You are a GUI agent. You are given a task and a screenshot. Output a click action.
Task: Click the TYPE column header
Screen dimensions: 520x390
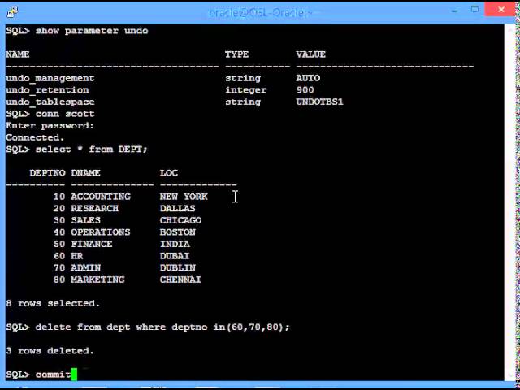[236, 54]
